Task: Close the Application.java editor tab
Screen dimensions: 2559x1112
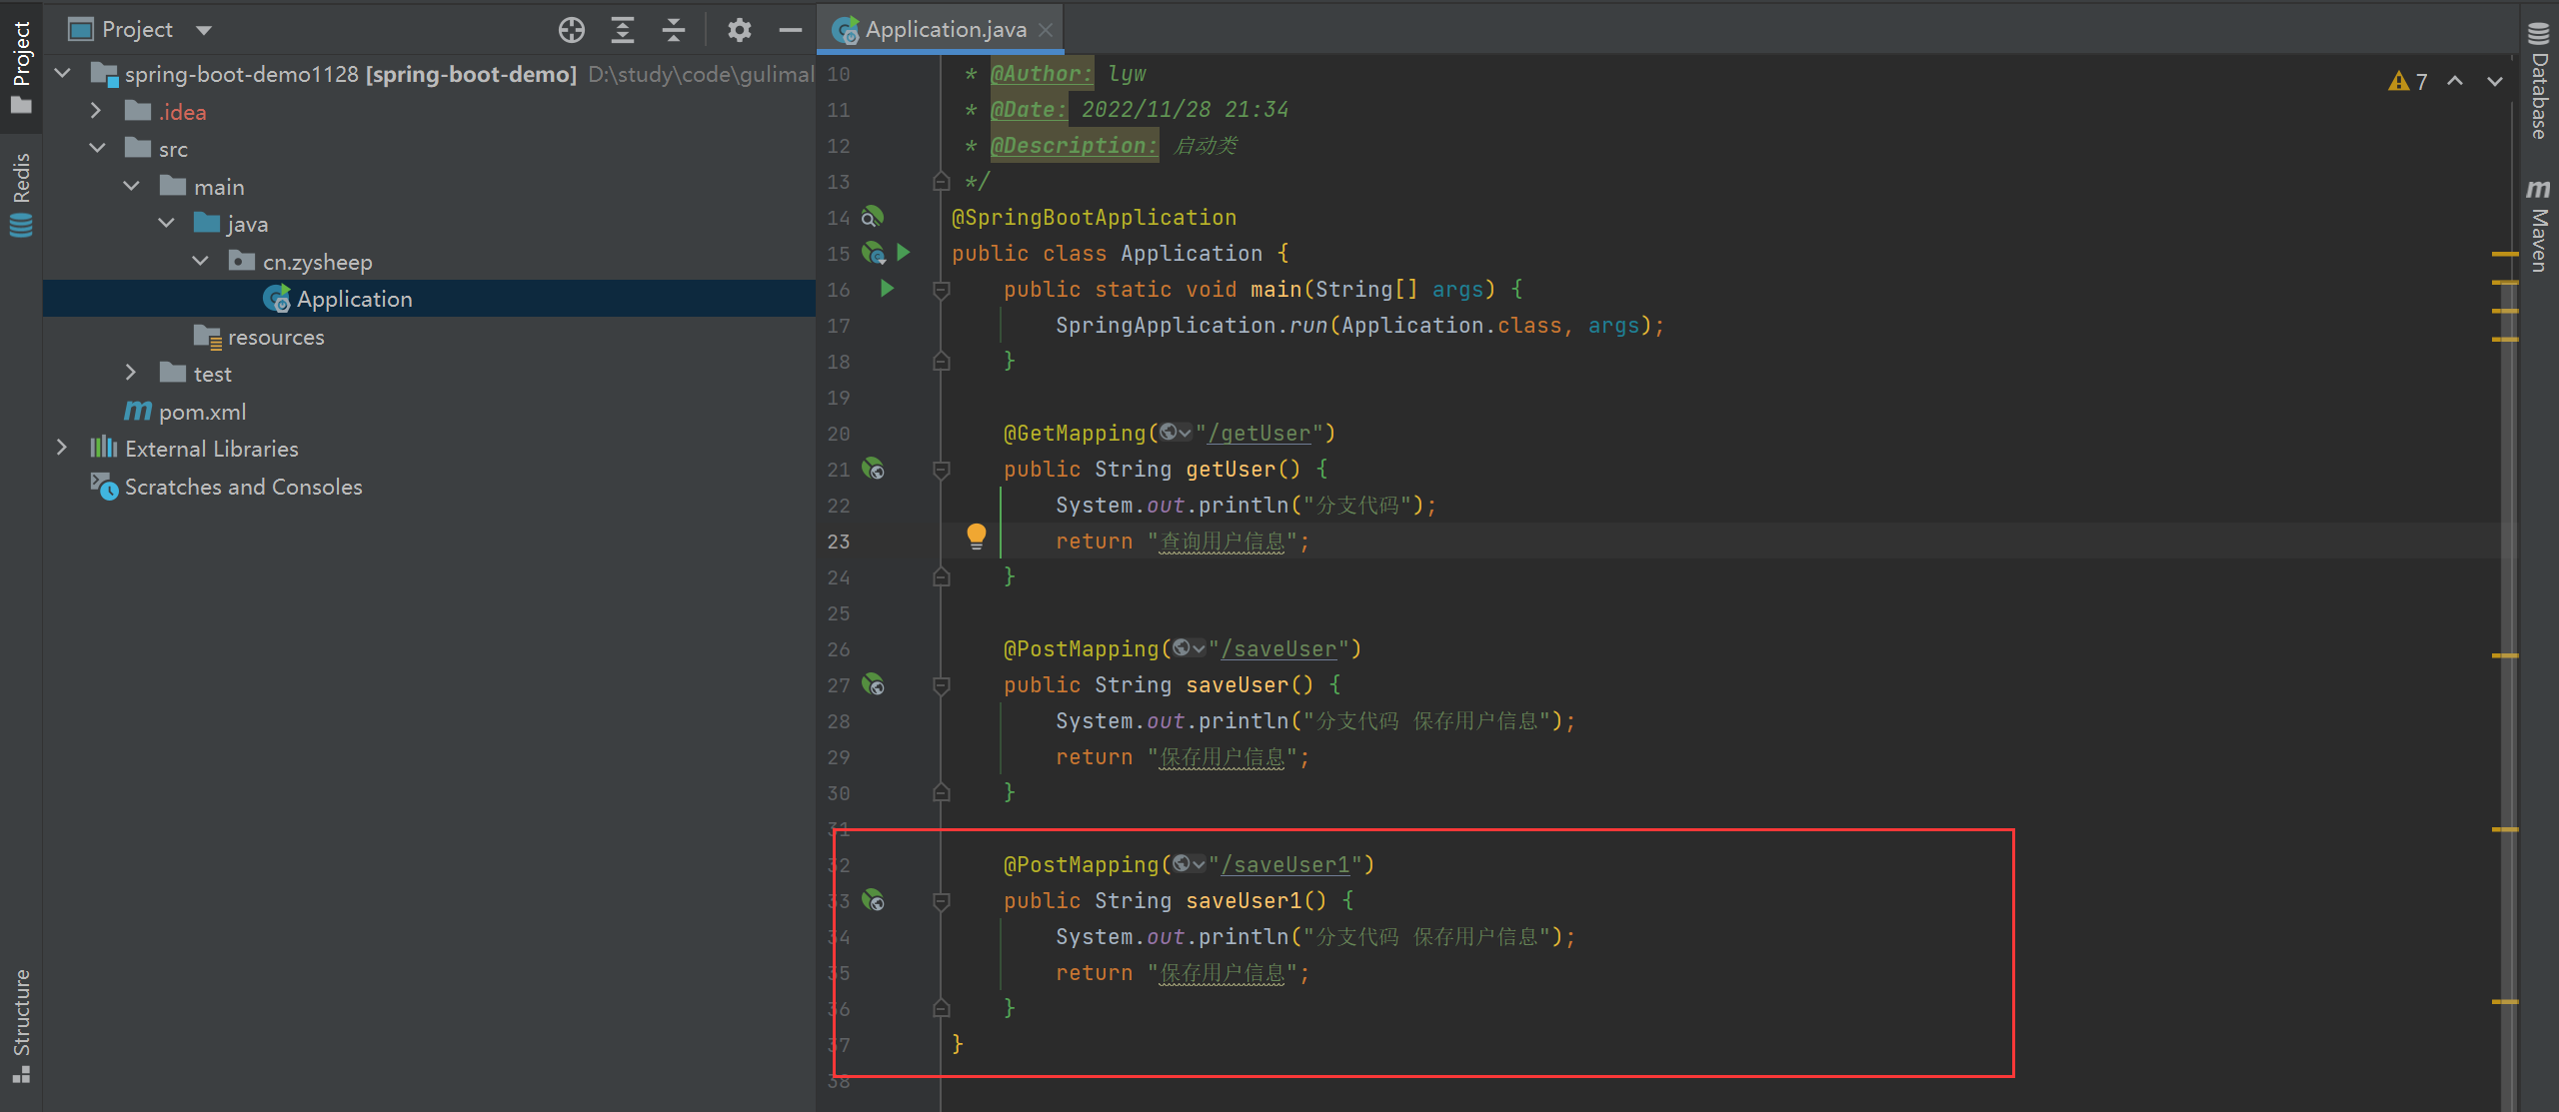Action: pos(1046,30)
